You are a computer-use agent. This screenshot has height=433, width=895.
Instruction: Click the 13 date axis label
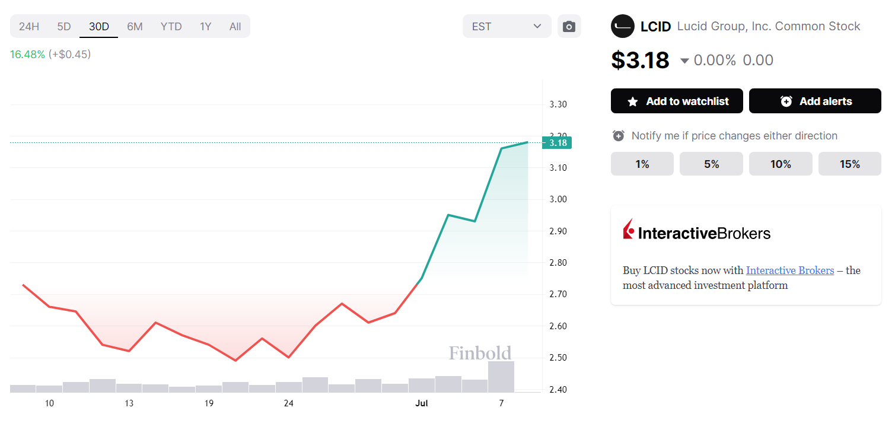coord(129,403)
